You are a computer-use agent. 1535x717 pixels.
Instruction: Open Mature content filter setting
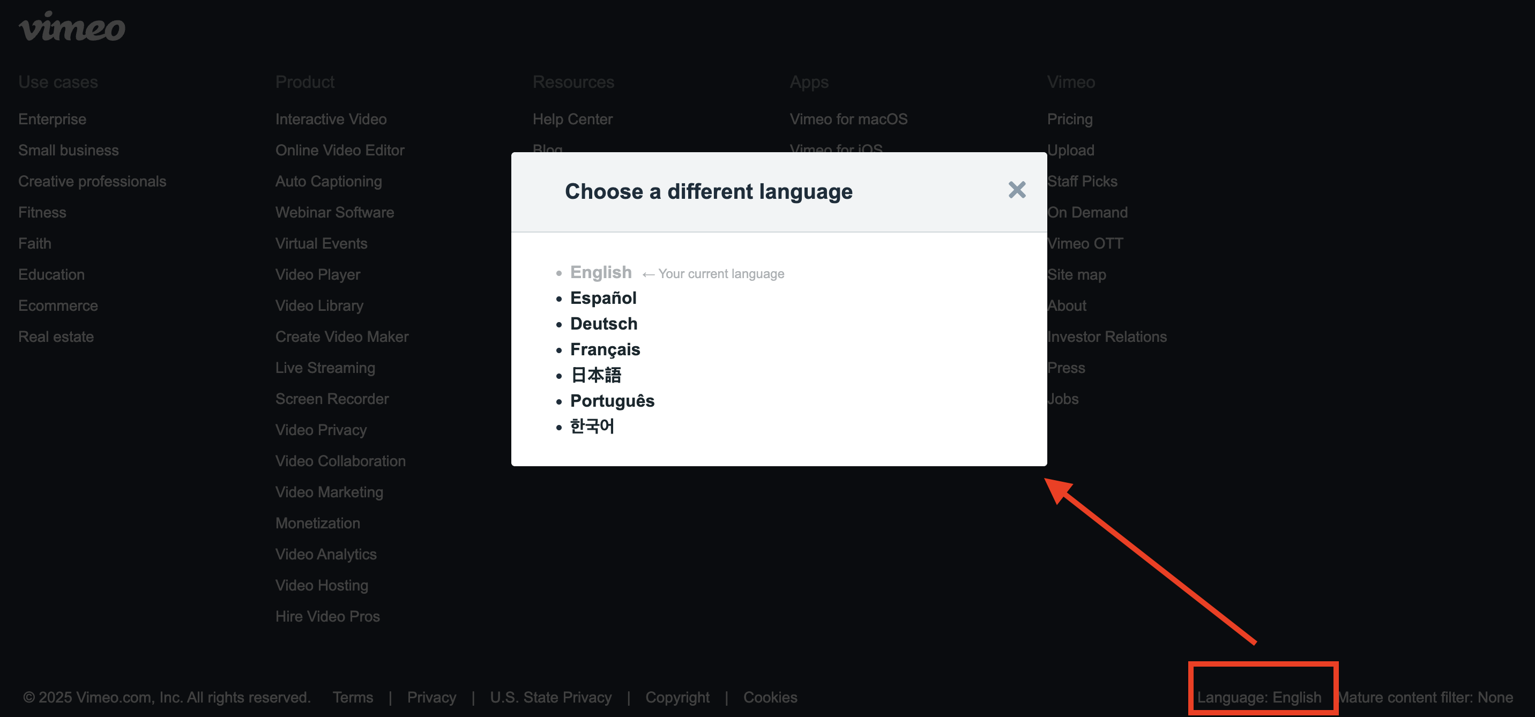(1425, 697)
